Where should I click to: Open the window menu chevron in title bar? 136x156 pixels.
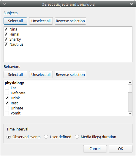4,4
